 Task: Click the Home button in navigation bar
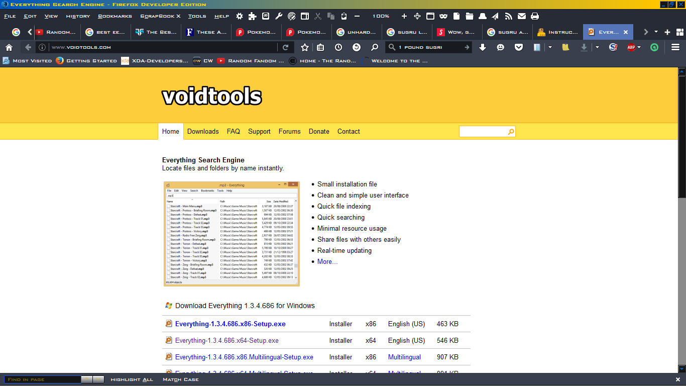tap(9, 47)
